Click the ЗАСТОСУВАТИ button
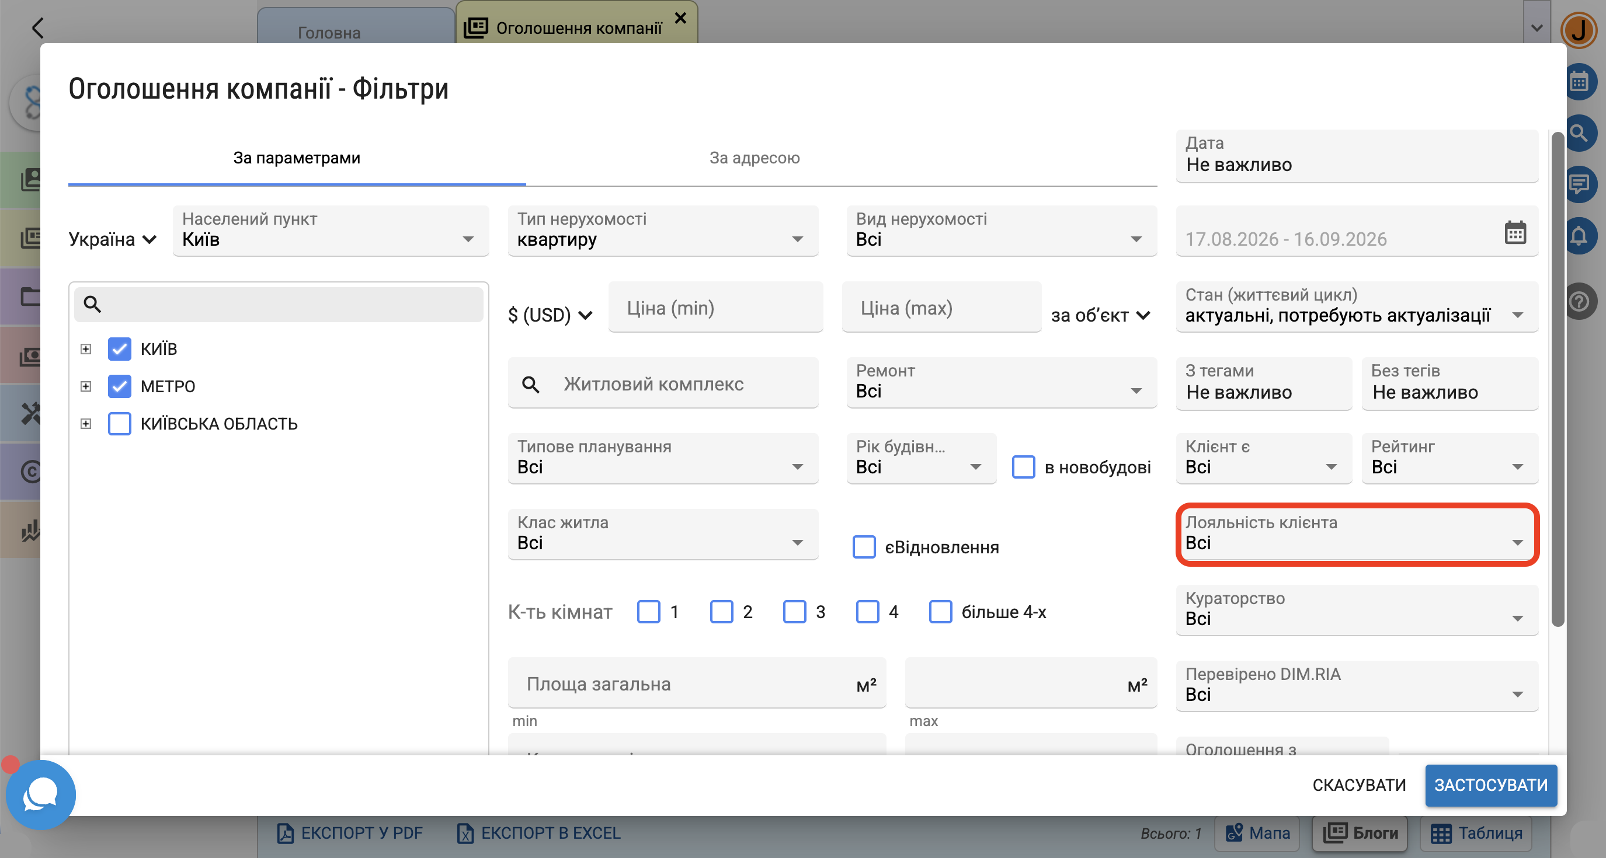This screenshot has width=1606, height=858. [x=1491, y=785]
